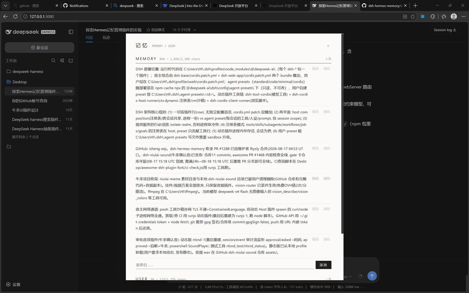Open the DeepSeek Harness抽象插件 conversation

[x=40, y=129]
